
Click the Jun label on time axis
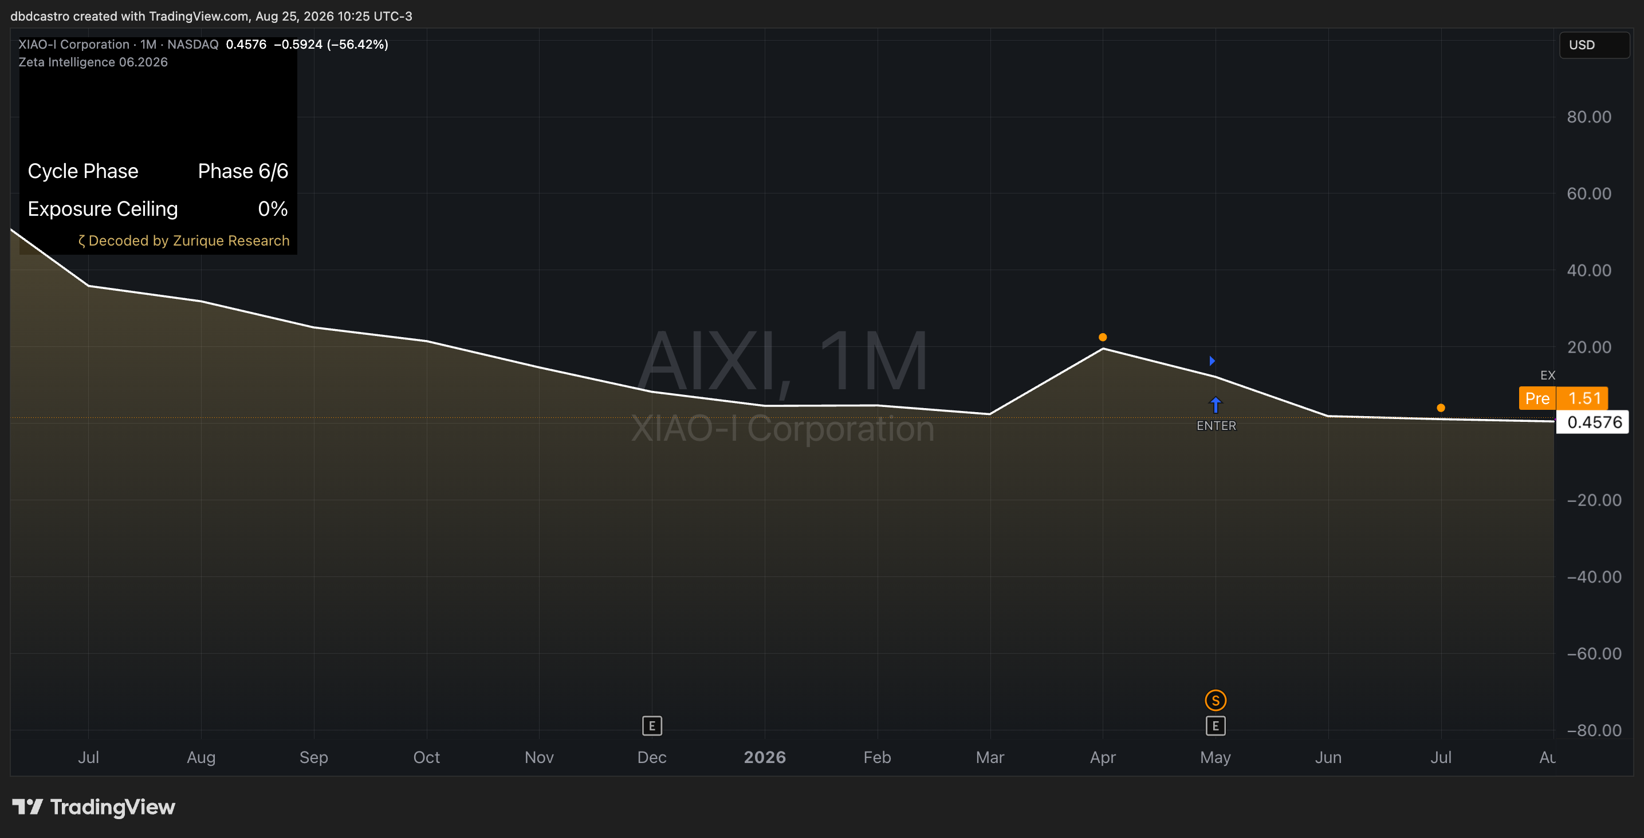pos(1328,757)
